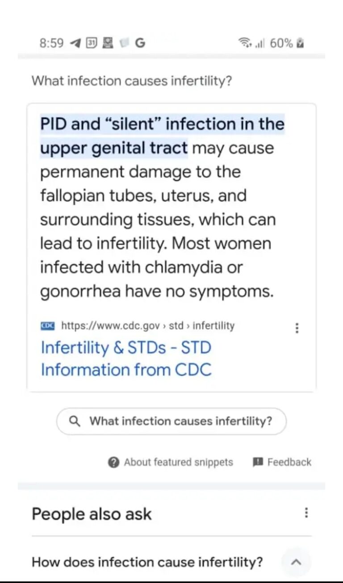Click the "People also ask" heading
The image size is (343, 583).
point(92,514)
